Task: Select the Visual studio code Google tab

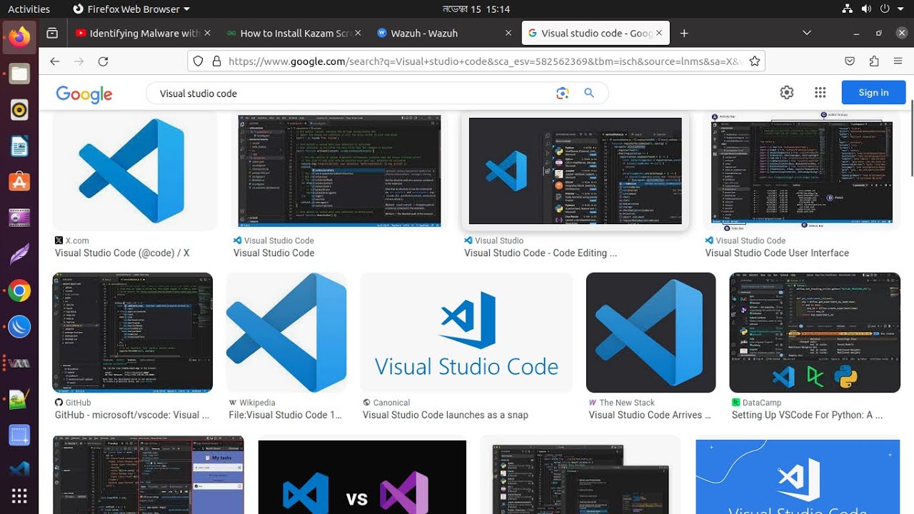Action: pyautogui.click(x=595, y=33)
